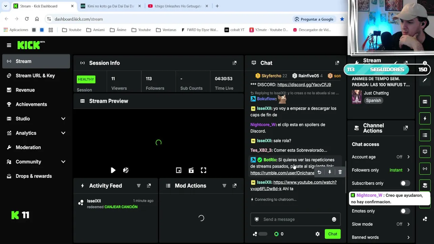Click the Preguntar a Google button
This screenshot has width=434, height=244.
(314, 19)
